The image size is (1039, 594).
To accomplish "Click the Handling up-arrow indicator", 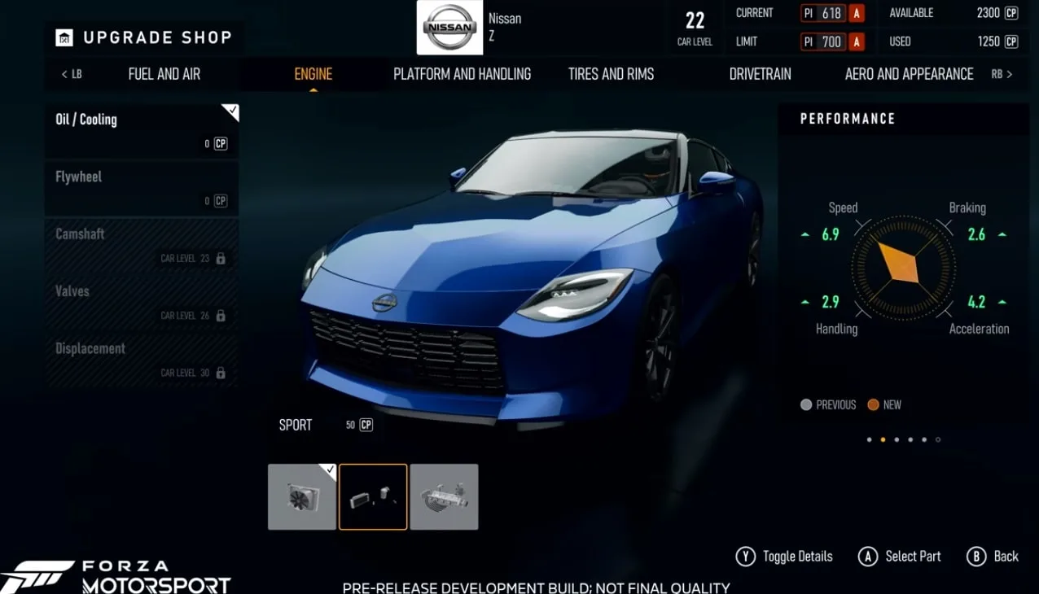I will click(x=805, y=302).
